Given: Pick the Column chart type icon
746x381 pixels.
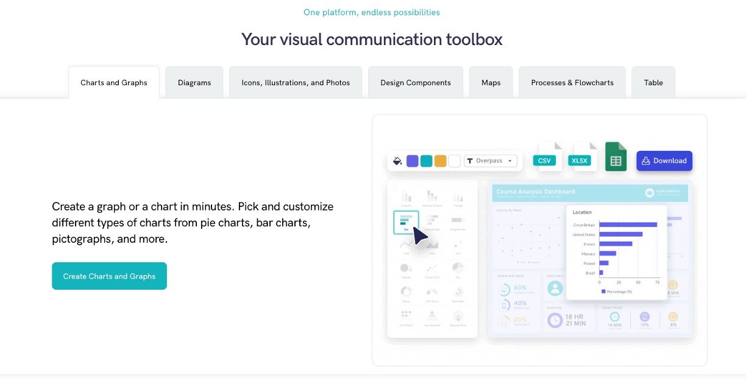Looking at the screenshot, I should [x=406, y=197].
